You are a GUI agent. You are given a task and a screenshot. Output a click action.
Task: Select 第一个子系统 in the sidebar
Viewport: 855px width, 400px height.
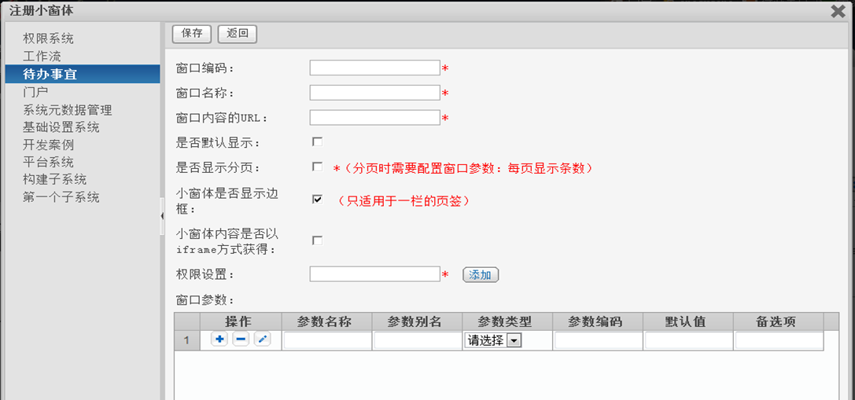(61, 197)
